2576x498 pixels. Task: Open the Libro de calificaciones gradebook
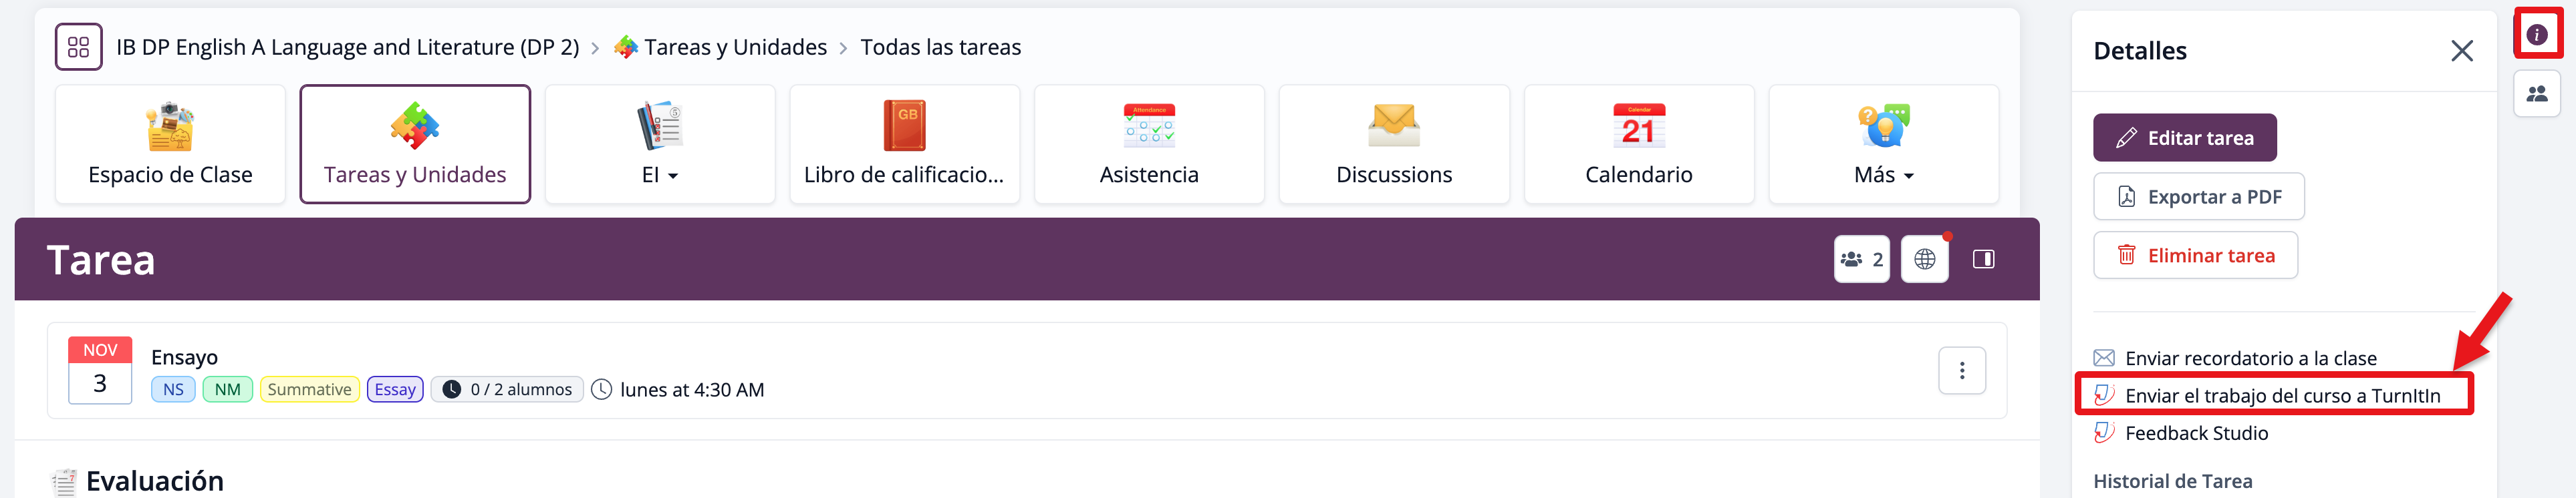pos(904,145)
